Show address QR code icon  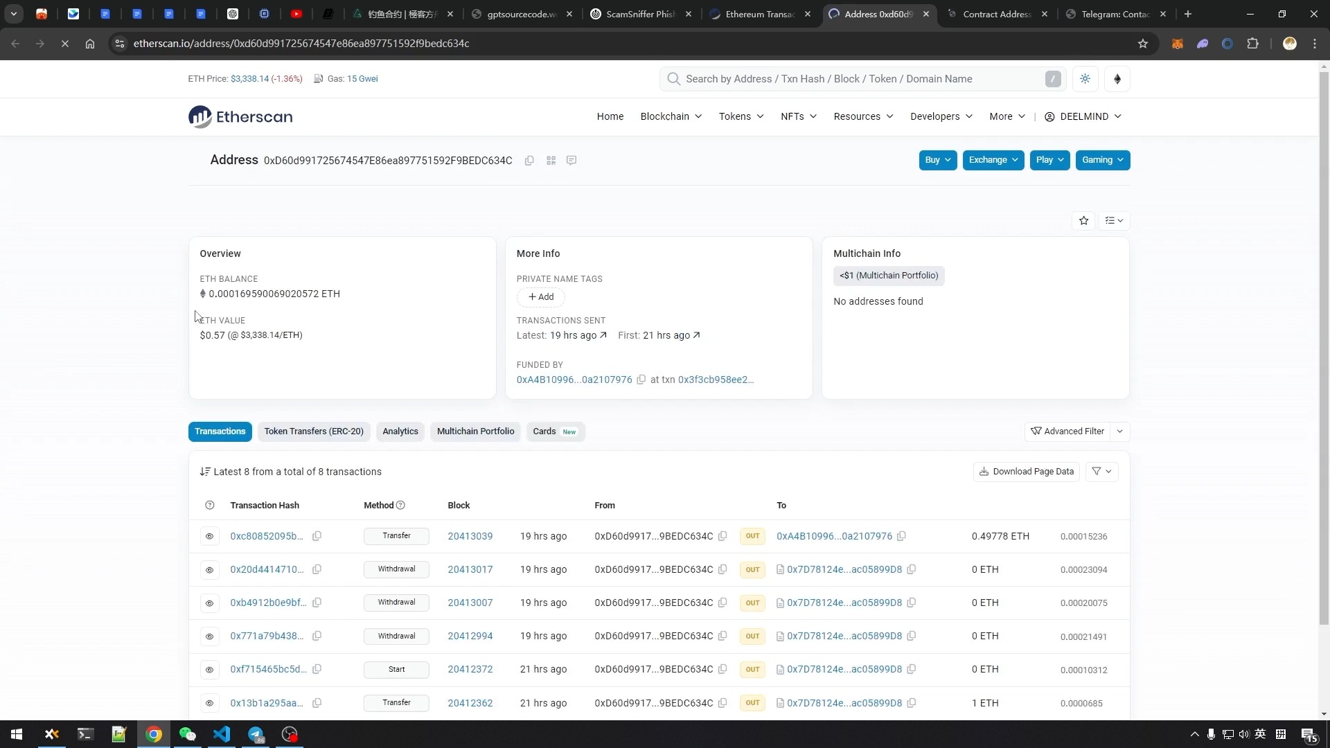tap(551, 161)
